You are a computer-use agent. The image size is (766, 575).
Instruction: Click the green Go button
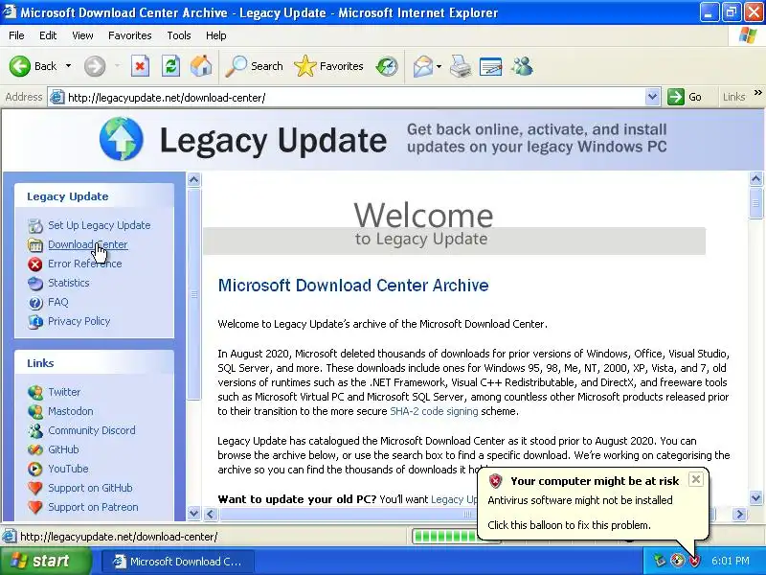685,97
